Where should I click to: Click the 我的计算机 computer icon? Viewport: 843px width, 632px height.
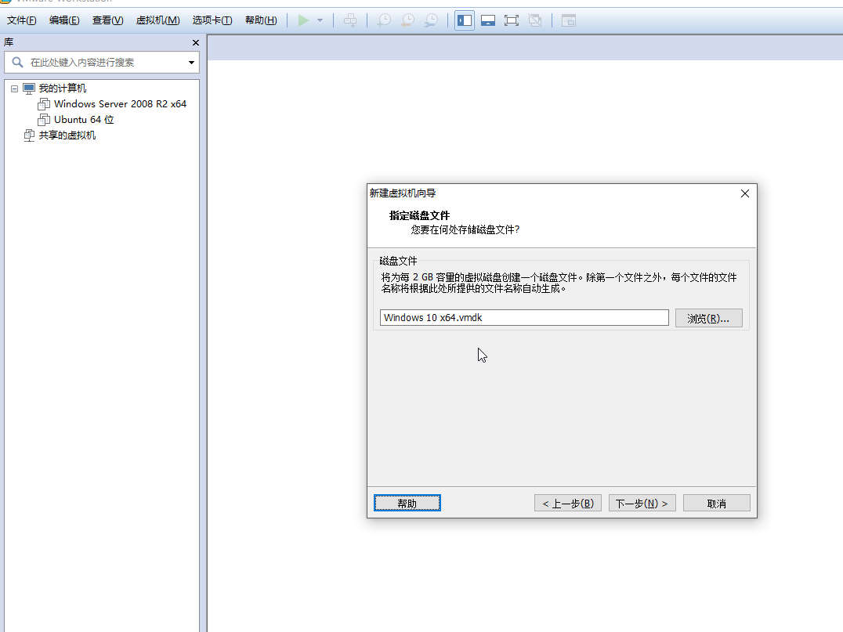point(29,88)
